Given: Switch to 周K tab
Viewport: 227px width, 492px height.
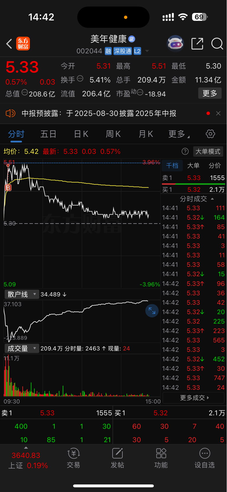Looking at the screenshot, I should [113, 134].
